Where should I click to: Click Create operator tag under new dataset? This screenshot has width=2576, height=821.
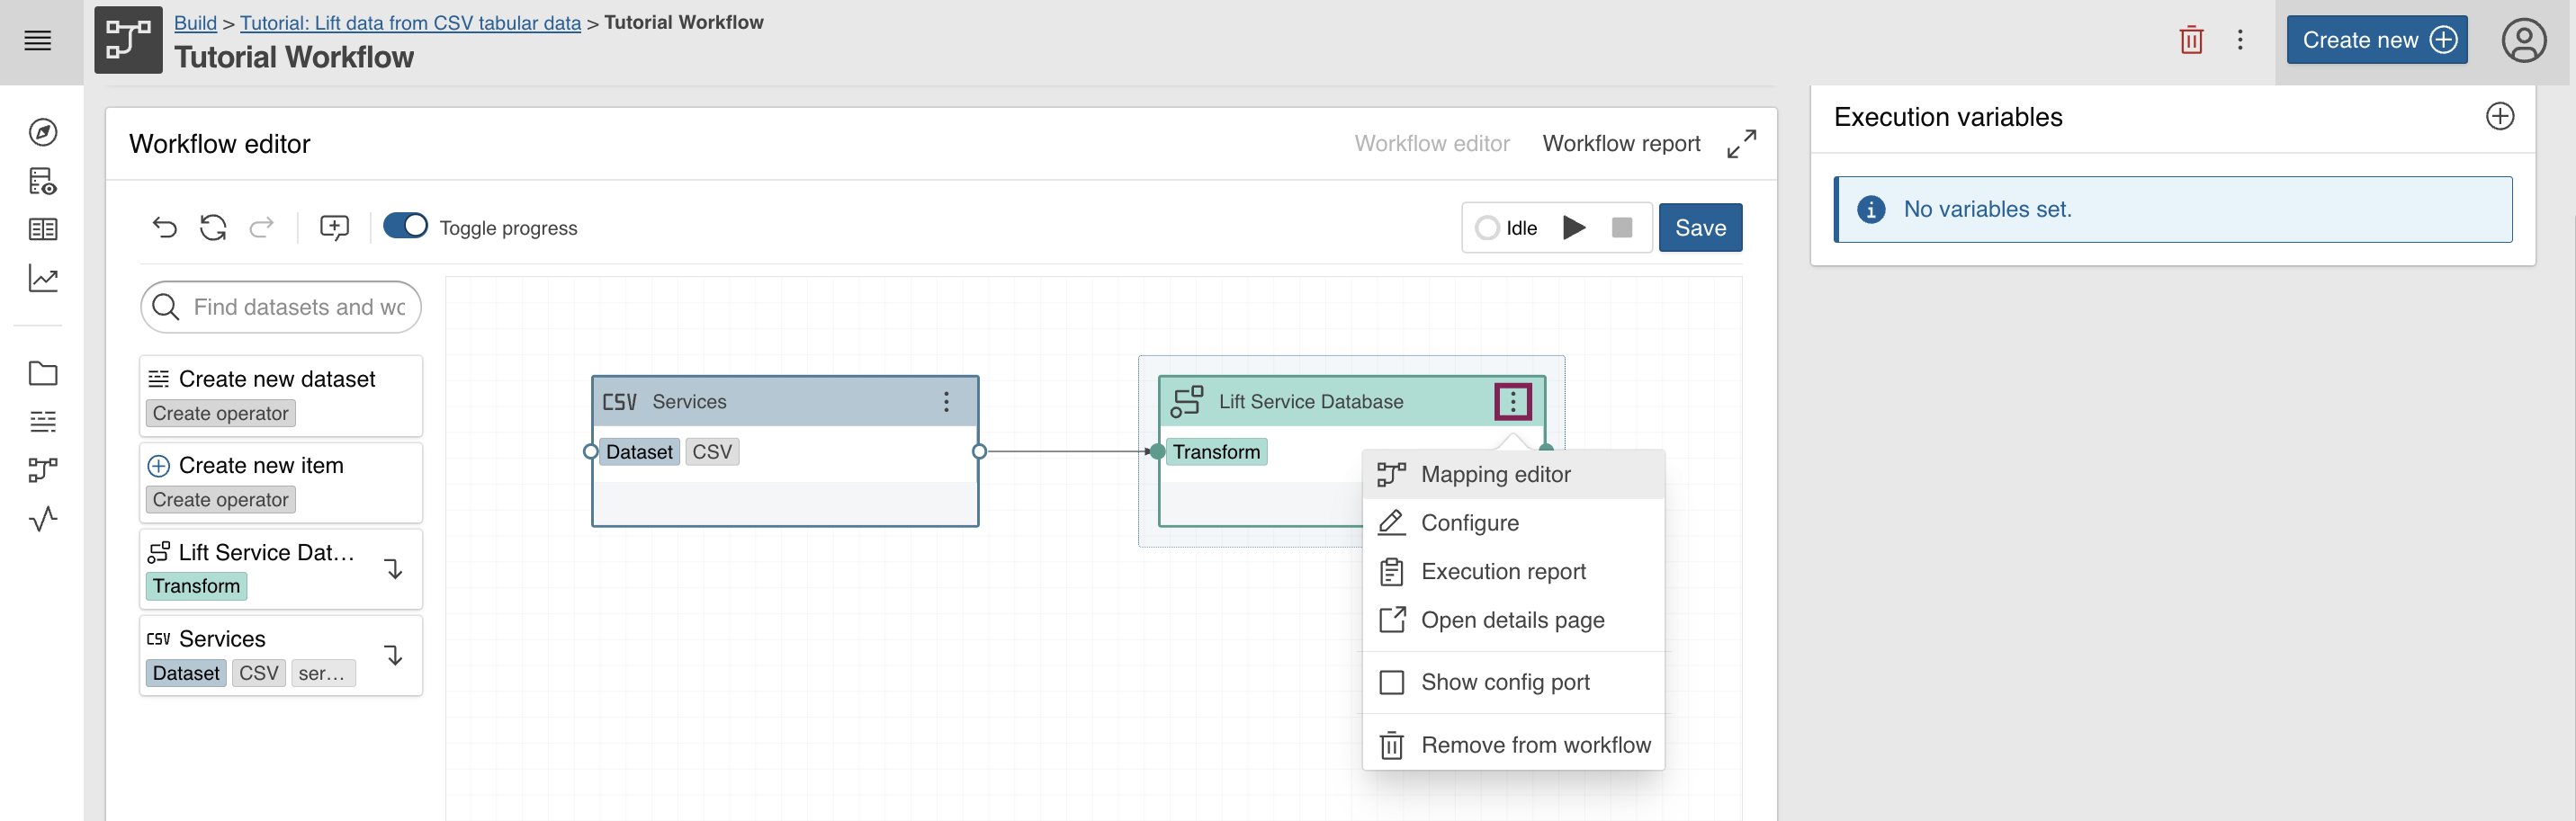(x=220, y=414)
